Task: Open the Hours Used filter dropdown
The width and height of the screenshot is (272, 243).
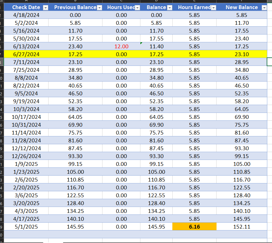Action: click(137, 7)
